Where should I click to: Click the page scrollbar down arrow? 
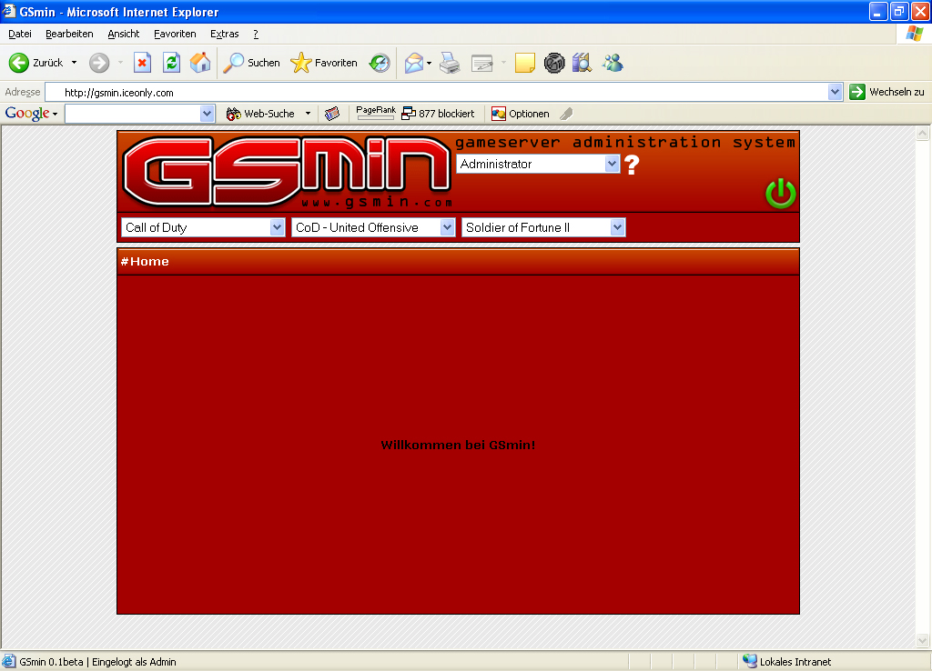[922, 640]
